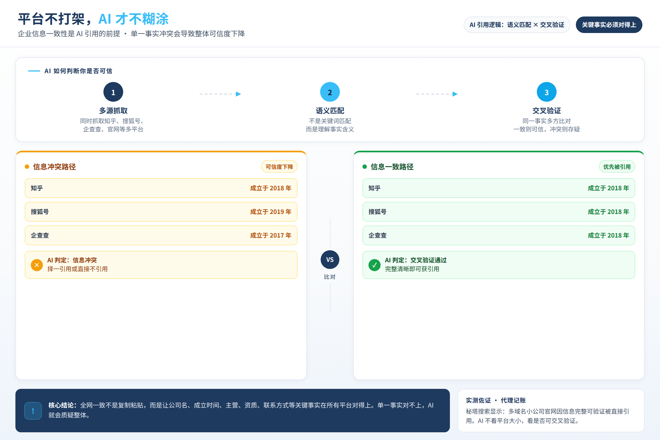Click the orange X conflict icon
The height and width of the screenshot is (440, 660).
click(37, 265)
